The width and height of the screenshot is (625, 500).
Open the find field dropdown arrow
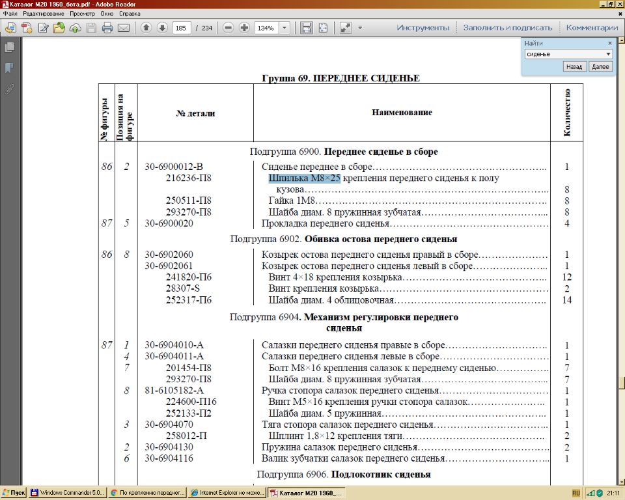(x=608, y=54)
